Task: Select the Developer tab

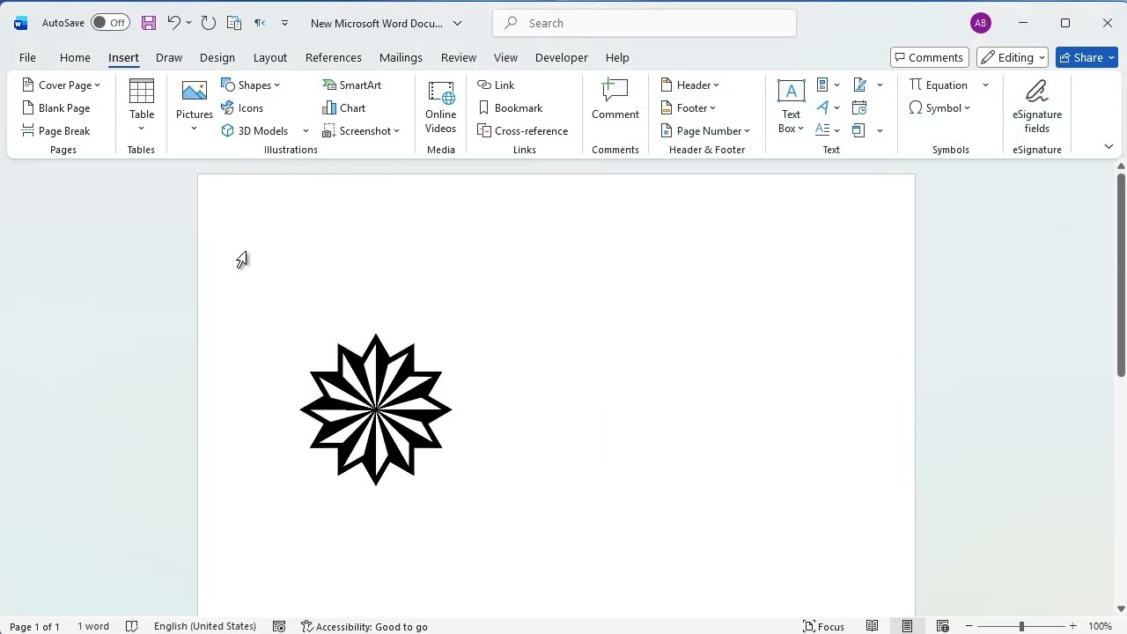Action: point(561,57)
